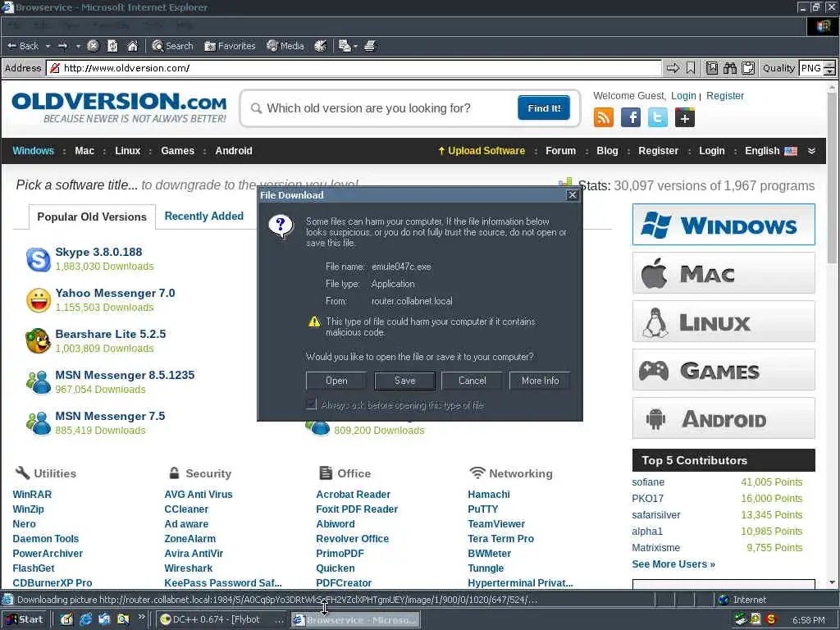Click the Stop loading icon

pos(93,46)
